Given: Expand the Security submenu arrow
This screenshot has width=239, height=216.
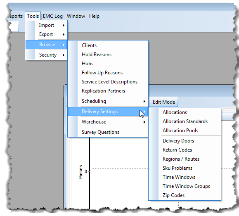Looking at the screenshot, I should 64,55.
